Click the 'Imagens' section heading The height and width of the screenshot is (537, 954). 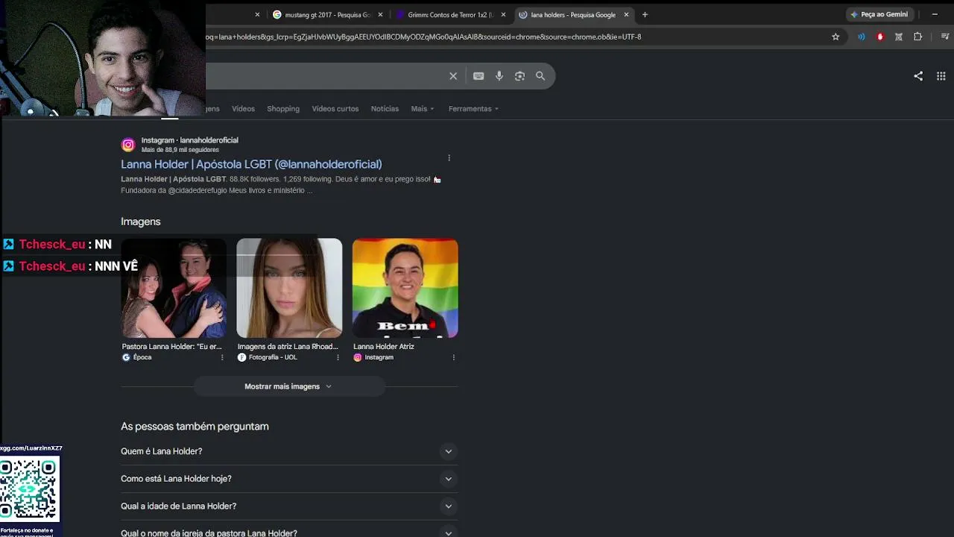(x=141, y=222)
